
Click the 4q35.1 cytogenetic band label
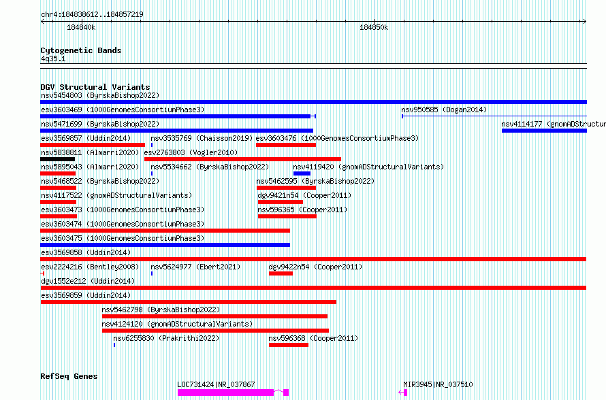point(53,59)
